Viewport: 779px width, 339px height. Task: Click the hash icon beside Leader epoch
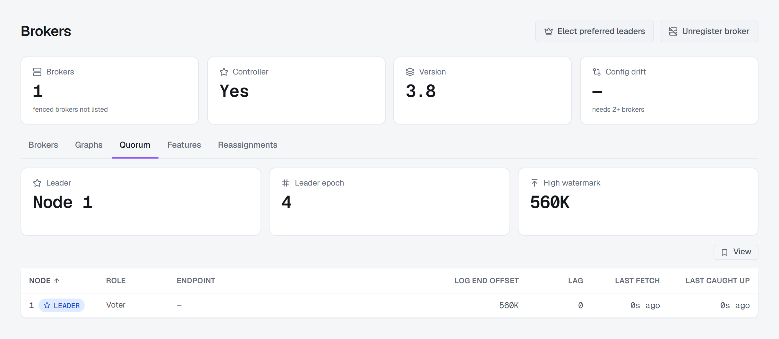pos(286,183)
